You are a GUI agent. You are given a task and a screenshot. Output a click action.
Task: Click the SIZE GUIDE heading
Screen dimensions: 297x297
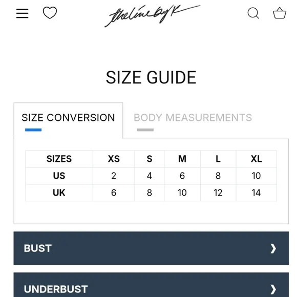[151, 77]
